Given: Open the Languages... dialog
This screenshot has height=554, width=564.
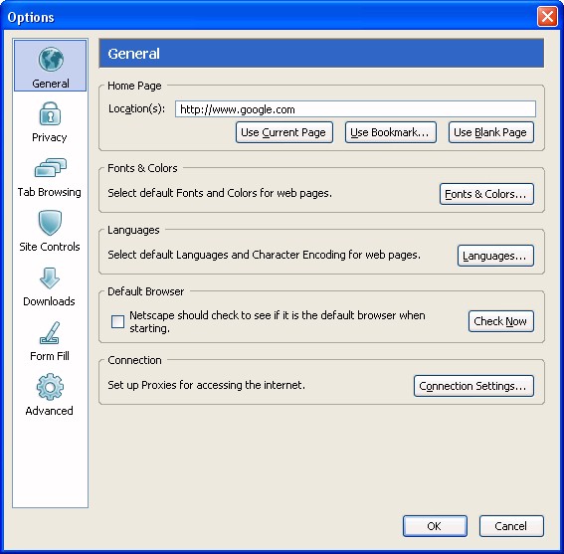Looking at the screenshot, I should (x=495, y=256).
